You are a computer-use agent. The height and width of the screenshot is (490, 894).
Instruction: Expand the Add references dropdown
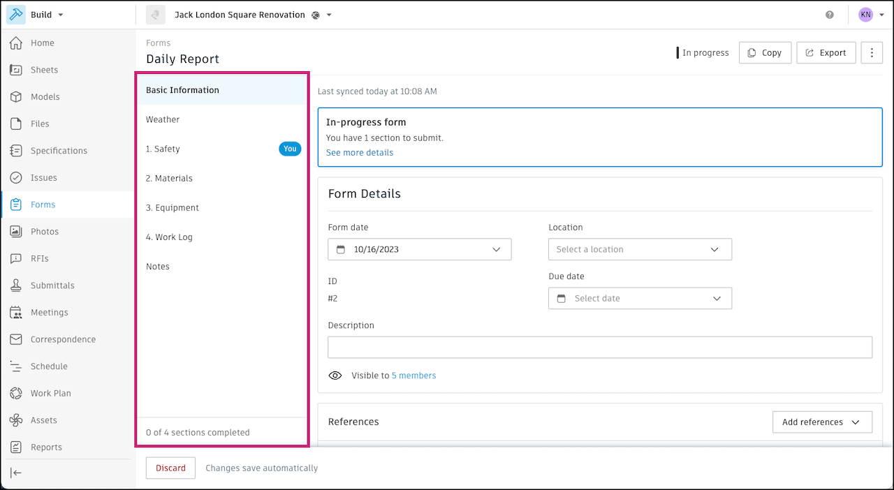(x=822, y=422)
